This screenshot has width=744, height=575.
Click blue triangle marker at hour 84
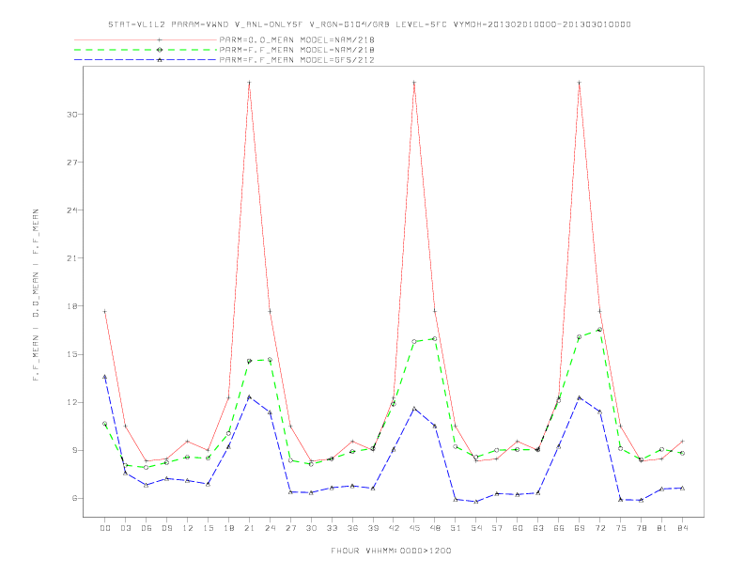tap(682, 489)
